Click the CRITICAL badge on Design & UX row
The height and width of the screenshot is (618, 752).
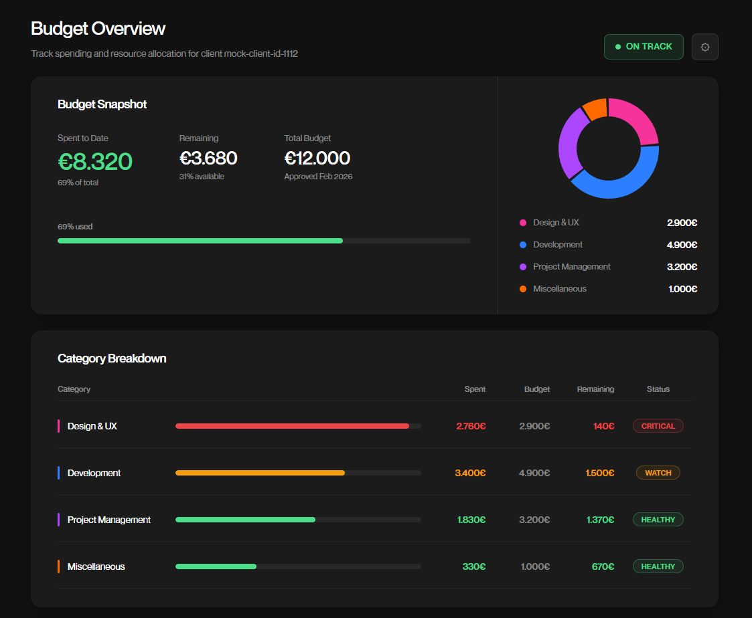658,425
